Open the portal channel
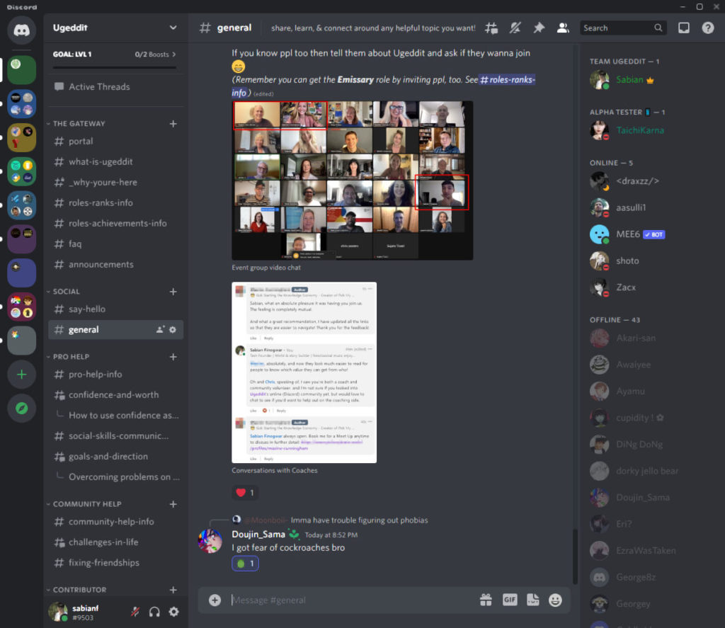This screenshot has height=628, width=725. [x=115, y=141]
